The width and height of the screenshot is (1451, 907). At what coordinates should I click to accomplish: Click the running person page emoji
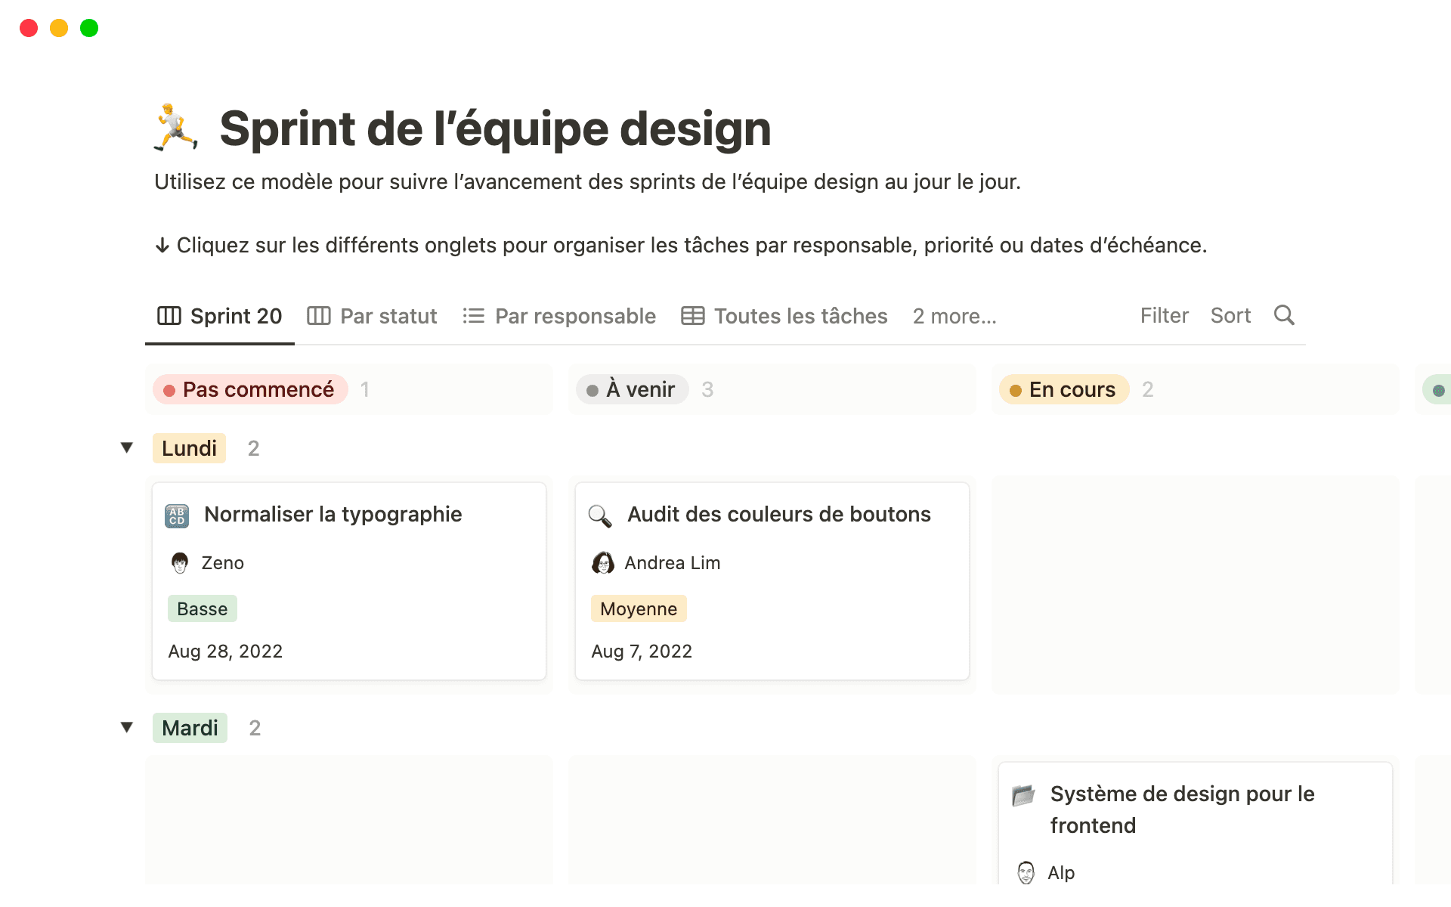click(176, 128)
